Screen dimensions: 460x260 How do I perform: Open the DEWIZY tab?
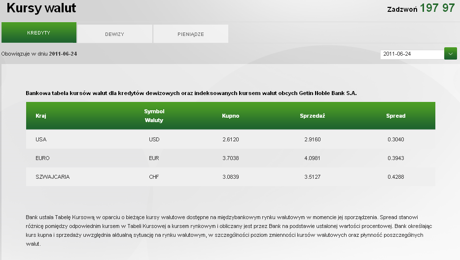(114, 34)
